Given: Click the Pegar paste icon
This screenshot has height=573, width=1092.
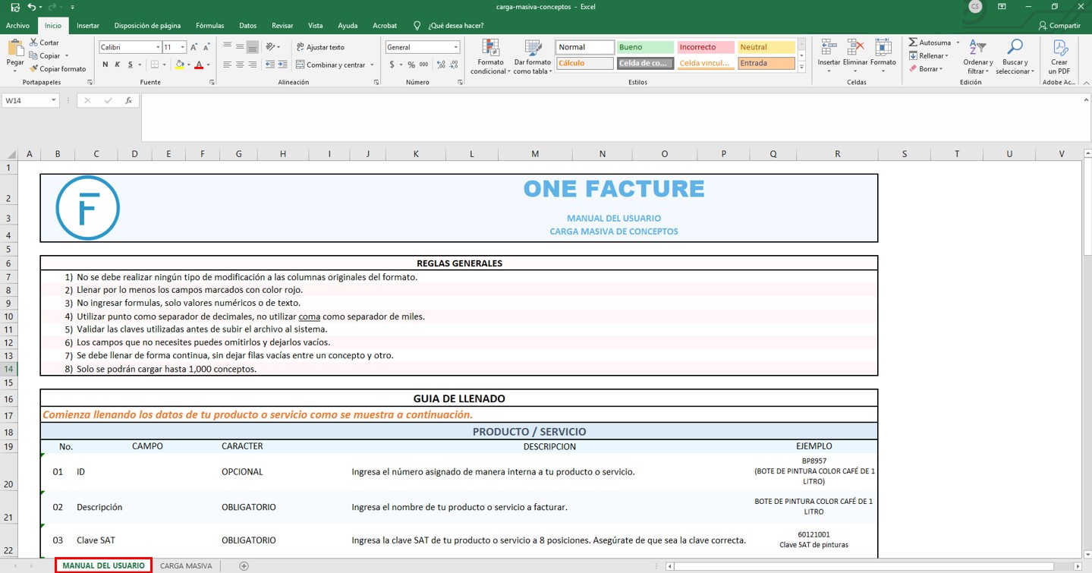Looking at the screenshot, I should [x=15, y=50].
